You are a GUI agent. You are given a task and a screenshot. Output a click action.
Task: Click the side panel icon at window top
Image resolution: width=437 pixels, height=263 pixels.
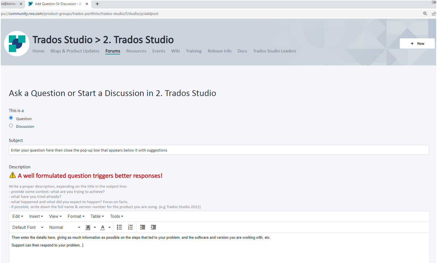[x=434, y=2]
